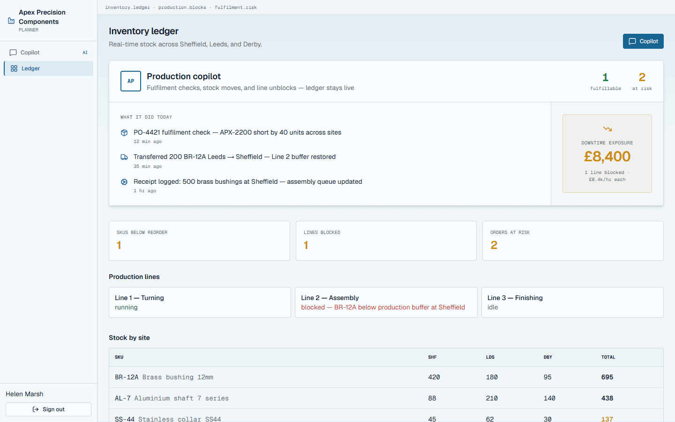Click the truck icon beside BR-12A transfer entry
The width and height of the screenshot is (675, 422).
[x=124, y=157]
